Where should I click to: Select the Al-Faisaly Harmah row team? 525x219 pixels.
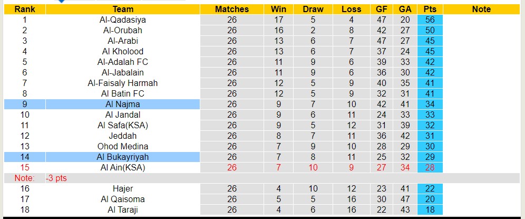[122, 83]
